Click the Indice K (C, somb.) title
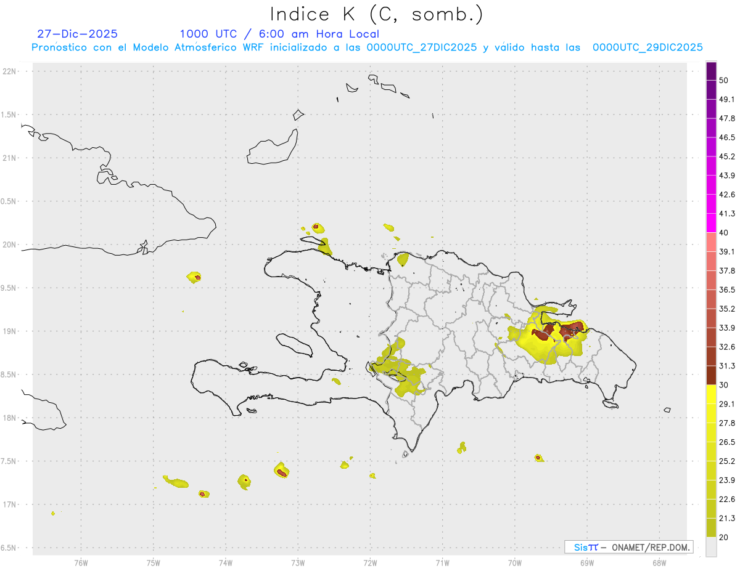This screenshot has height=571, width=740. click(x=376, y=14)
